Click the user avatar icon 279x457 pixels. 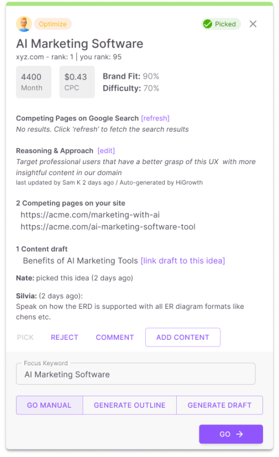(x=24, y=24)
